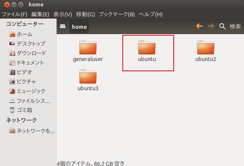Click the 検索 search label
244x166 pixels.
pos(235,26)
